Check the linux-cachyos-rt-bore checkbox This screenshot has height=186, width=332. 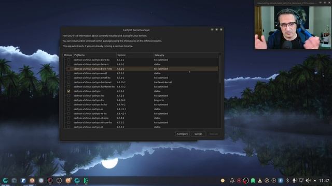coord(68,118)
